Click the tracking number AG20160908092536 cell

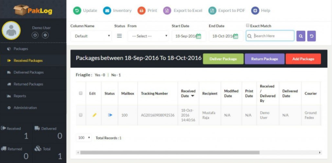[158, 115]
